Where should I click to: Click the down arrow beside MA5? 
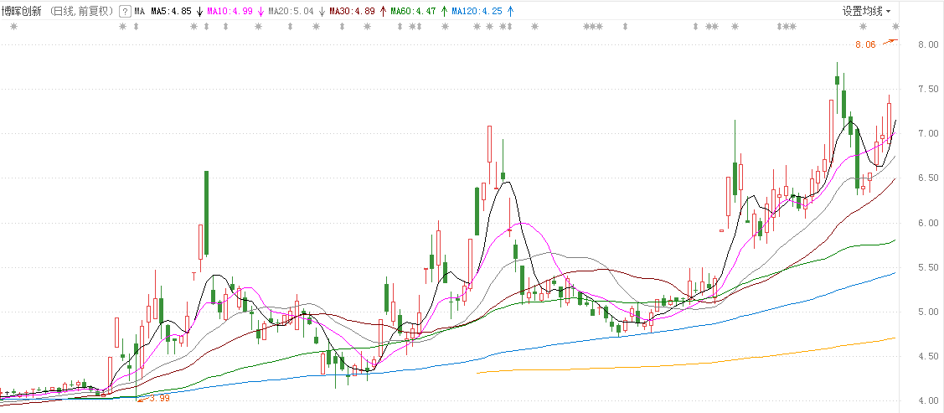(x=199, y=12)
